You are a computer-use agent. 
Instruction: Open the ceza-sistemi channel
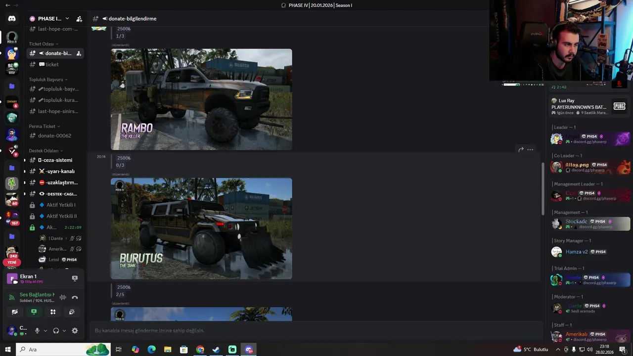(55, 160)
